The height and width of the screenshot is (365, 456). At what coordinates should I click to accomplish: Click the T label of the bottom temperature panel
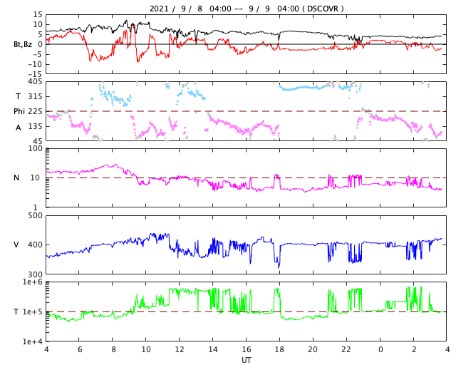click(x=16, y=312)
